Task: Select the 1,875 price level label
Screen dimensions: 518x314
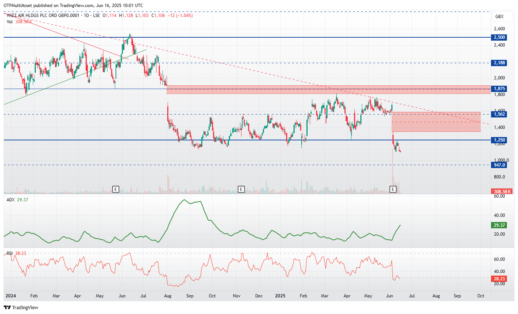Action: (x=499, y=89)
